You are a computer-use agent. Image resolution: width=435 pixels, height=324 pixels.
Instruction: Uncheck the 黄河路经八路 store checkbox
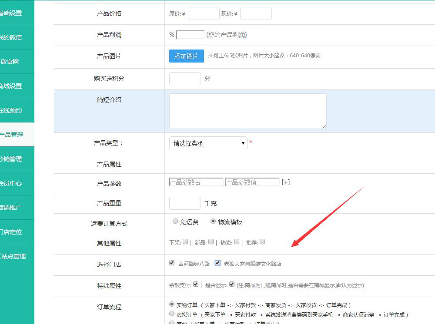point(172,263)
